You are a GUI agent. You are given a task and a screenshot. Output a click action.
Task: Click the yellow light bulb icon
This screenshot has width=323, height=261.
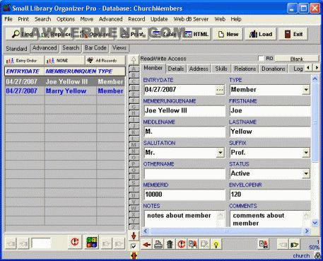coord(216,245)
